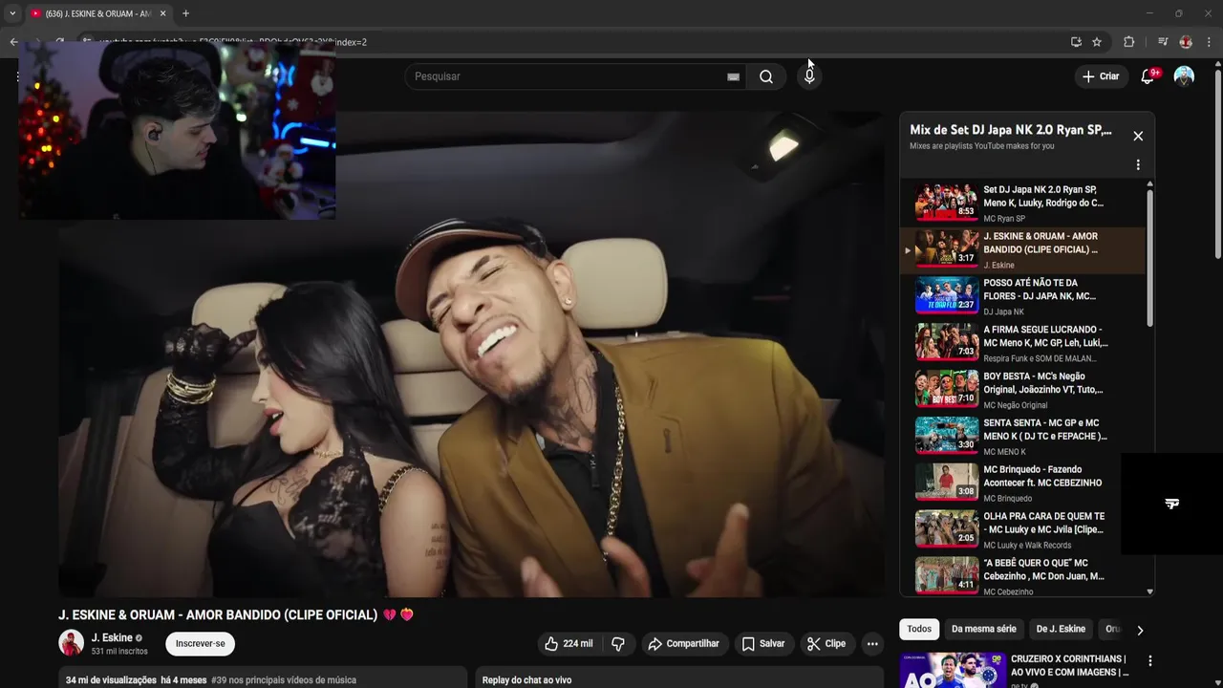Open the Replay do chat ao vivo panel
Screen dimensions: 1223x688
tap(680, 678)
